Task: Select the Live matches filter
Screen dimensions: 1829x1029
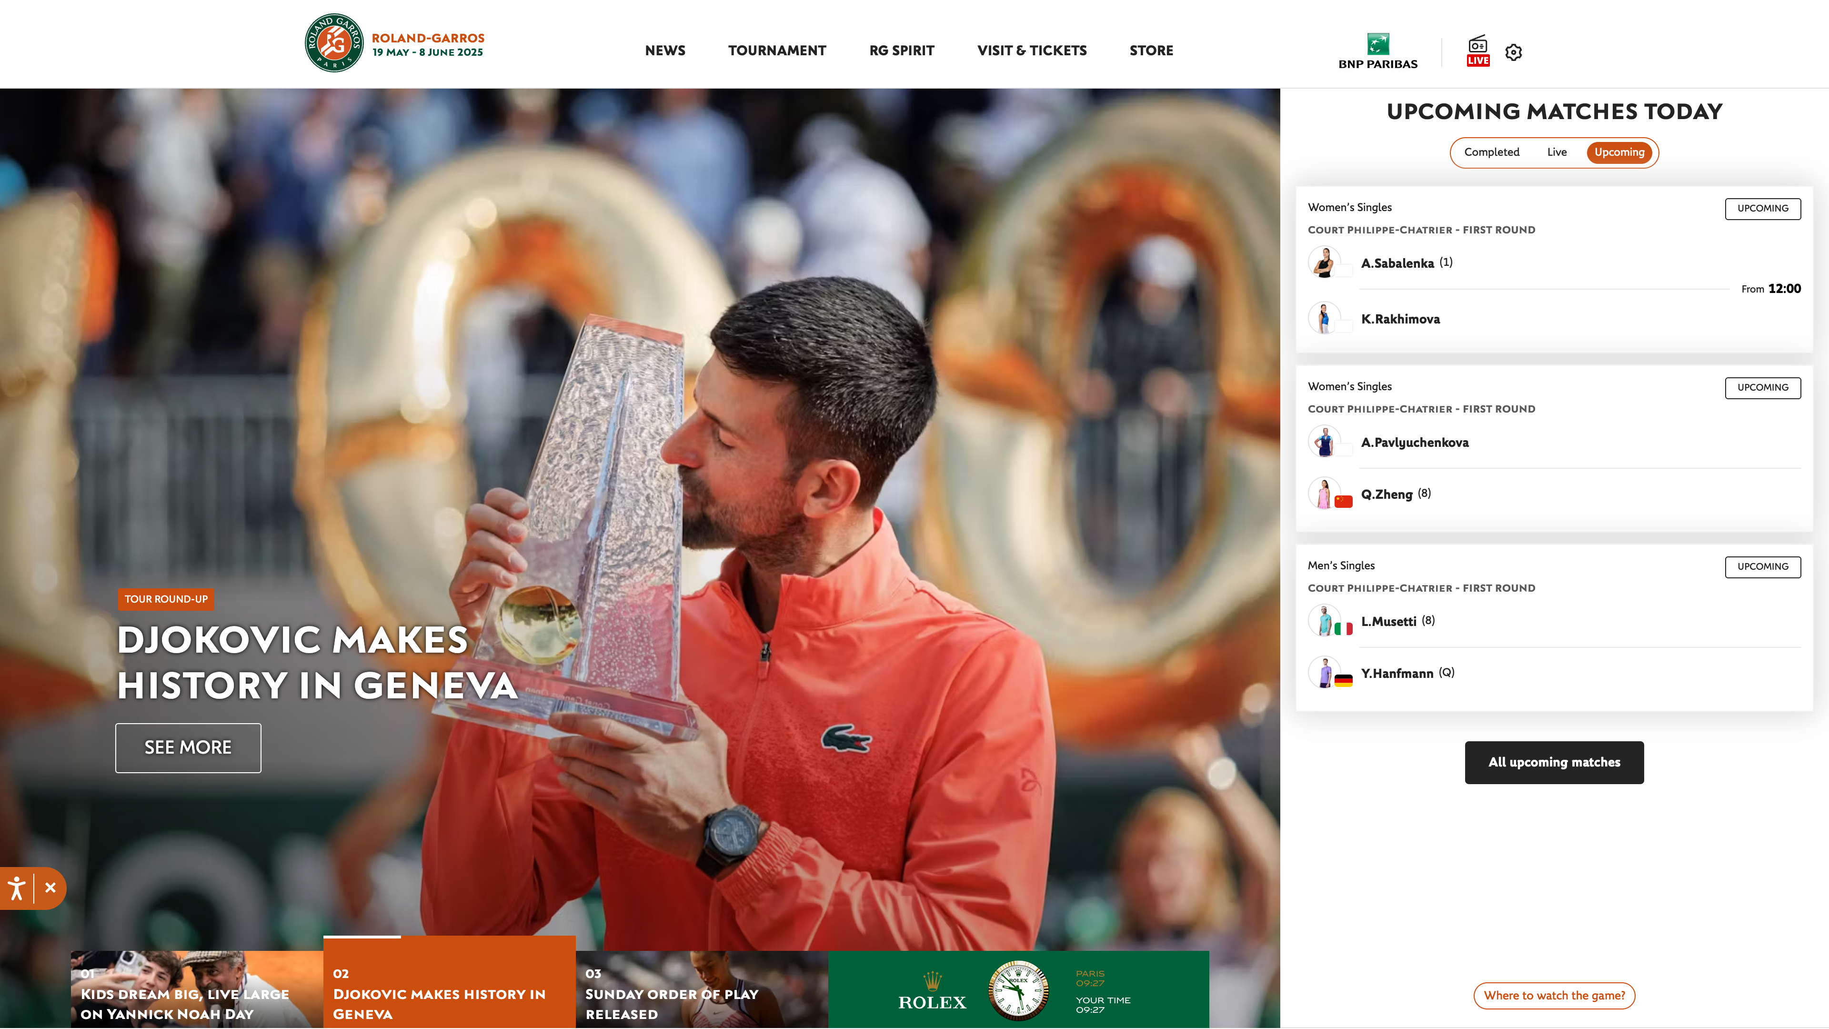Action: pos(1557,152)
